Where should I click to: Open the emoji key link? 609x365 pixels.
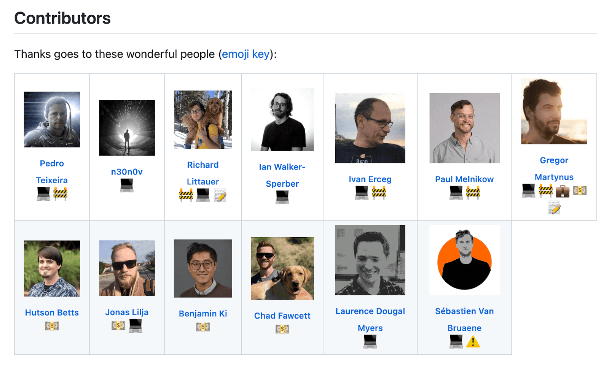click(246, 54)
